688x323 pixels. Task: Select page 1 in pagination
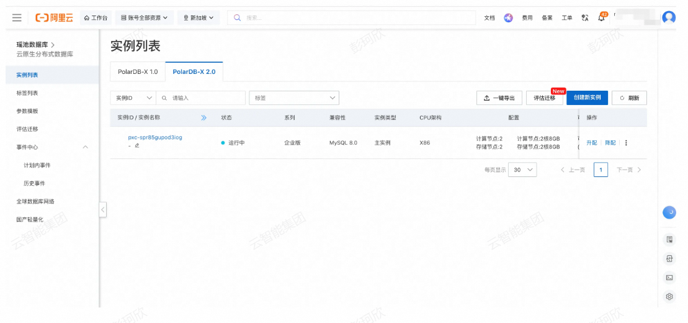tap(601, 170)
